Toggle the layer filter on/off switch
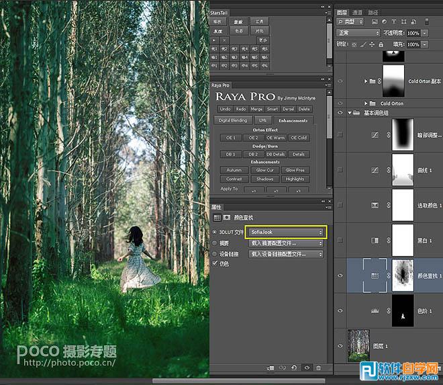443x385 pixels. [427, 22]
